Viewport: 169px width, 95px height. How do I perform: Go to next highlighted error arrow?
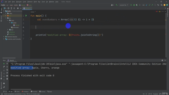(165, 11)
